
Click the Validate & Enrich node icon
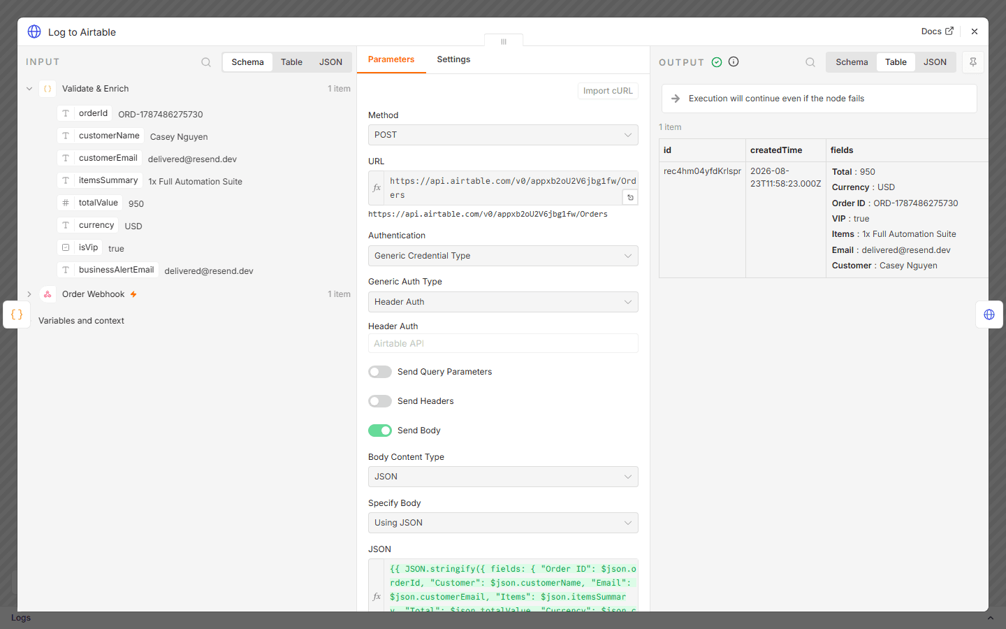pyautogui.click(x=48, y=89)
